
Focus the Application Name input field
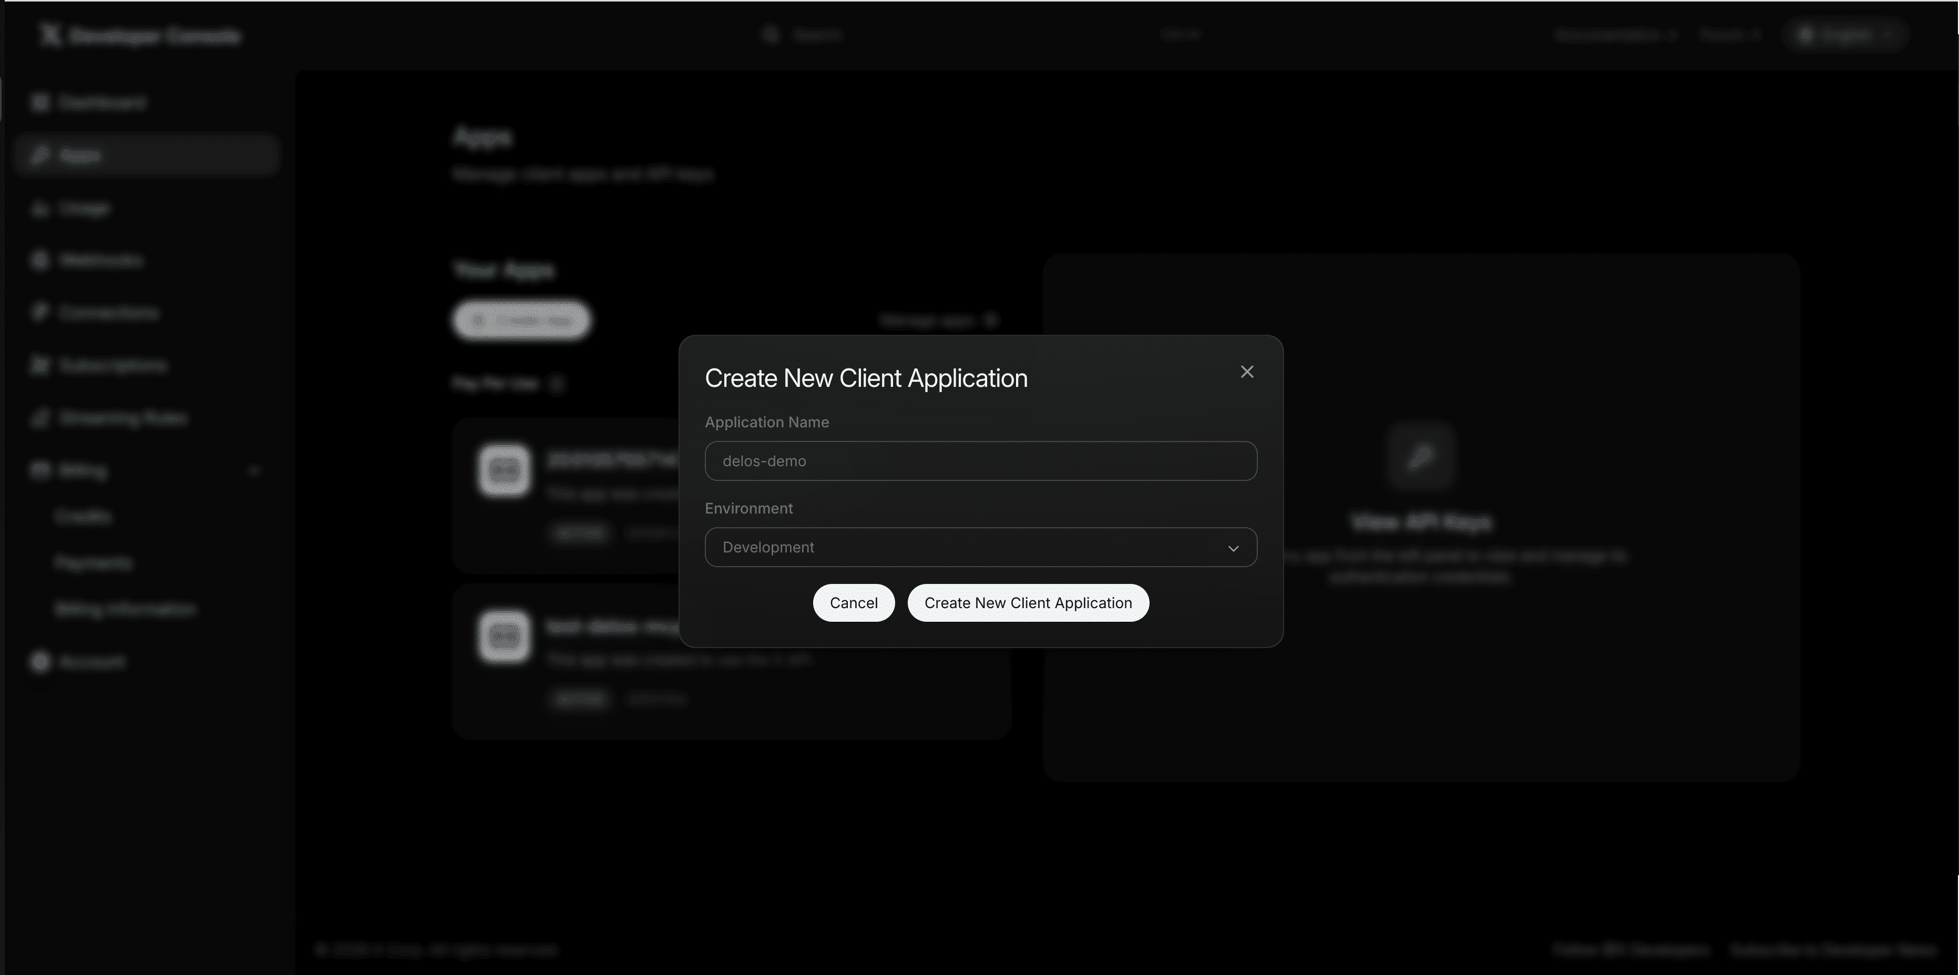click(980, 461)
